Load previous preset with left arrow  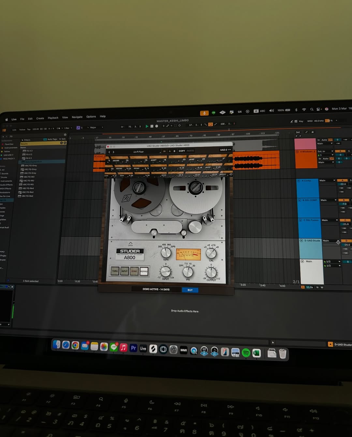pos(109,152)
